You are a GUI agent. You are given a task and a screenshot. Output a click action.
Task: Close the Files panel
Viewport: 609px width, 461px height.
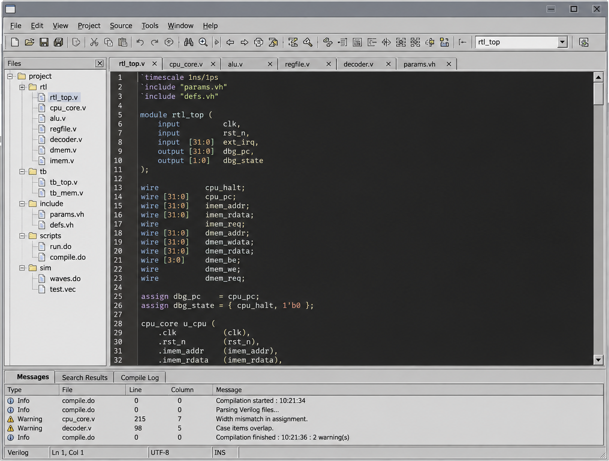tap(100, 63)
